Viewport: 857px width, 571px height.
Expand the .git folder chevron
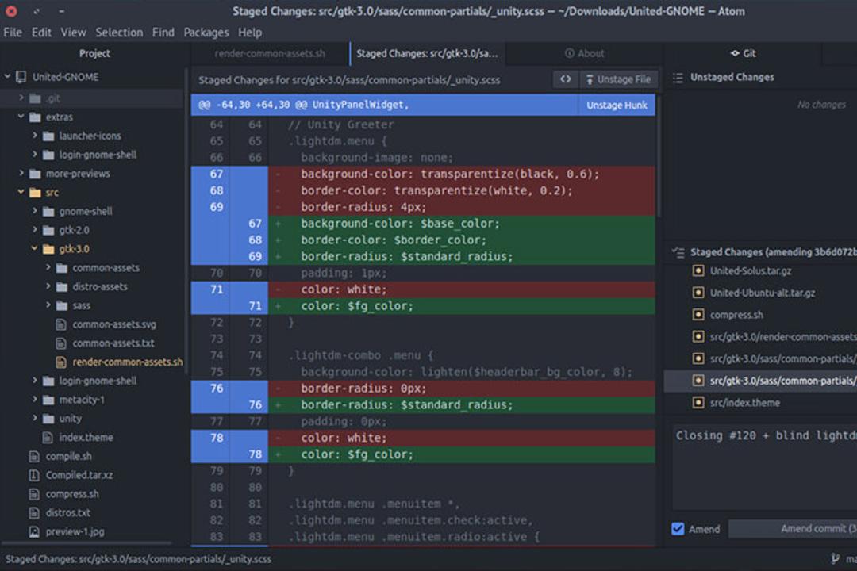click(21, 98)
